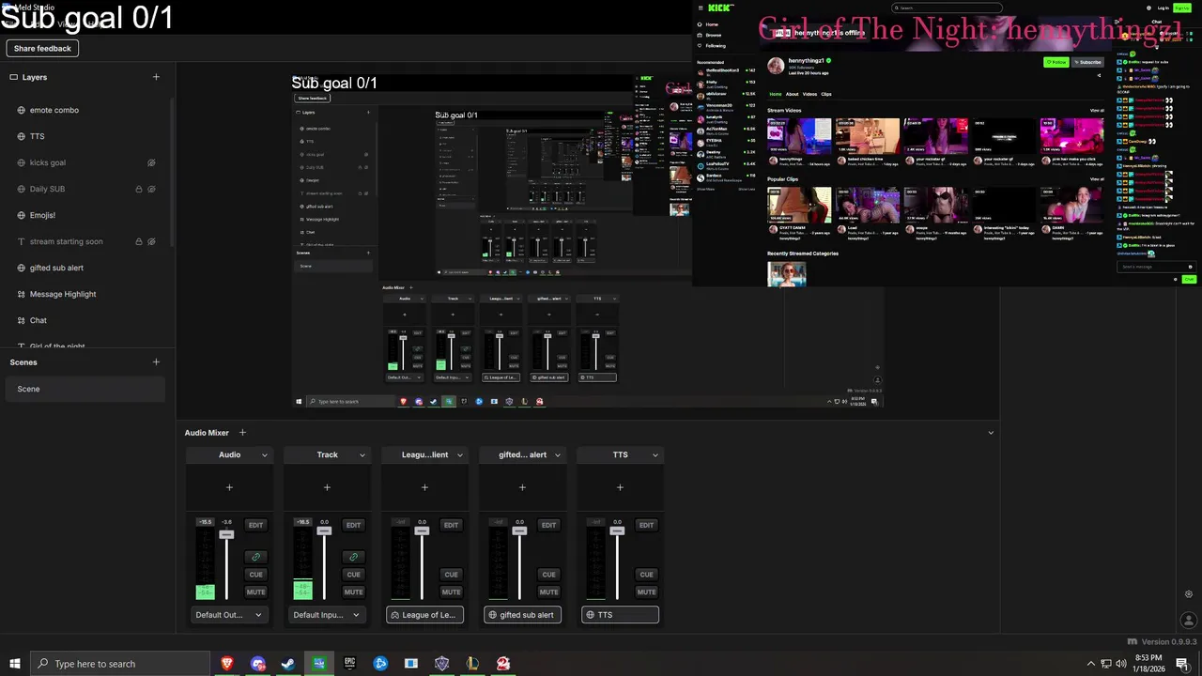Add an effect to the gifted alert track slot
Viewport: 1202px width, 676px height.
522,487
